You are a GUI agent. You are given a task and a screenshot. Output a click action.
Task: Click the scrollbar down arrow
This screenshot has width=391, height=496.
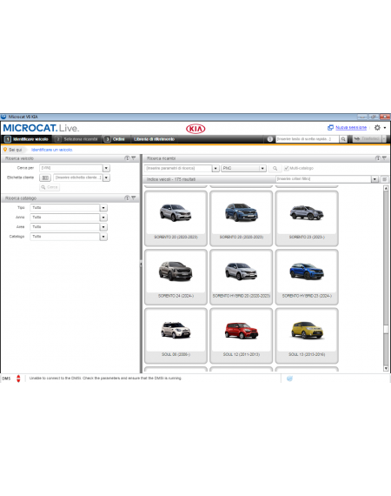tap(386, 369)
